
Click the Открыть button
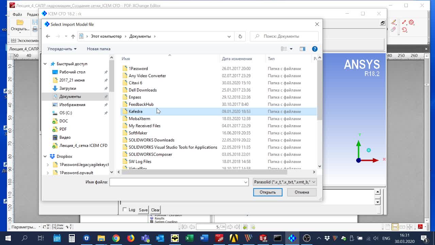point(268,192)
